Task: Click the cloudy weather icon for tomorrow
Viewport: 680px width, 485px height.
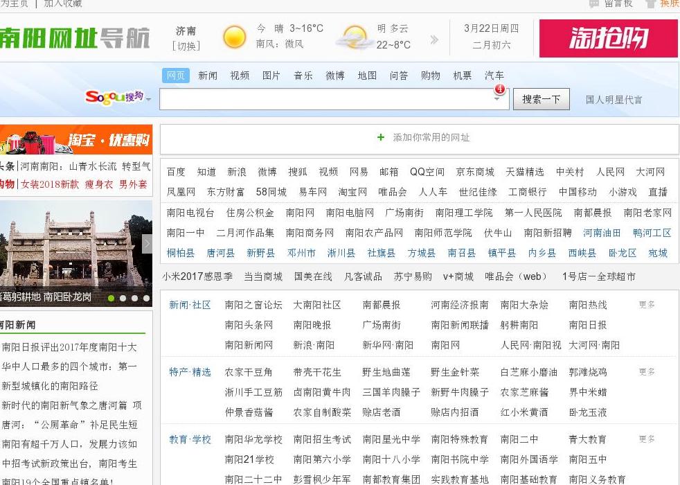Action: (355, 37)
